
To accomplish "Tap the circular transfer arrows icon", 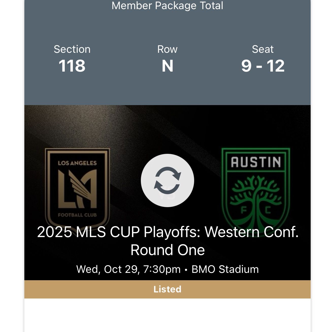I will coord(167,180).
